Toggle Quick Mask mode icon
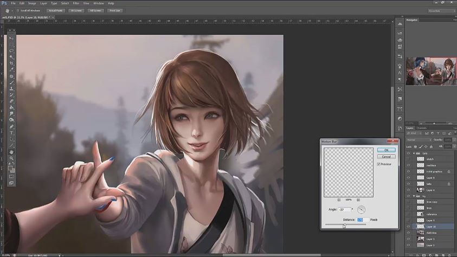Image resolution: width=457 pixels, height=257 pixels. click(x=11, y=177)
